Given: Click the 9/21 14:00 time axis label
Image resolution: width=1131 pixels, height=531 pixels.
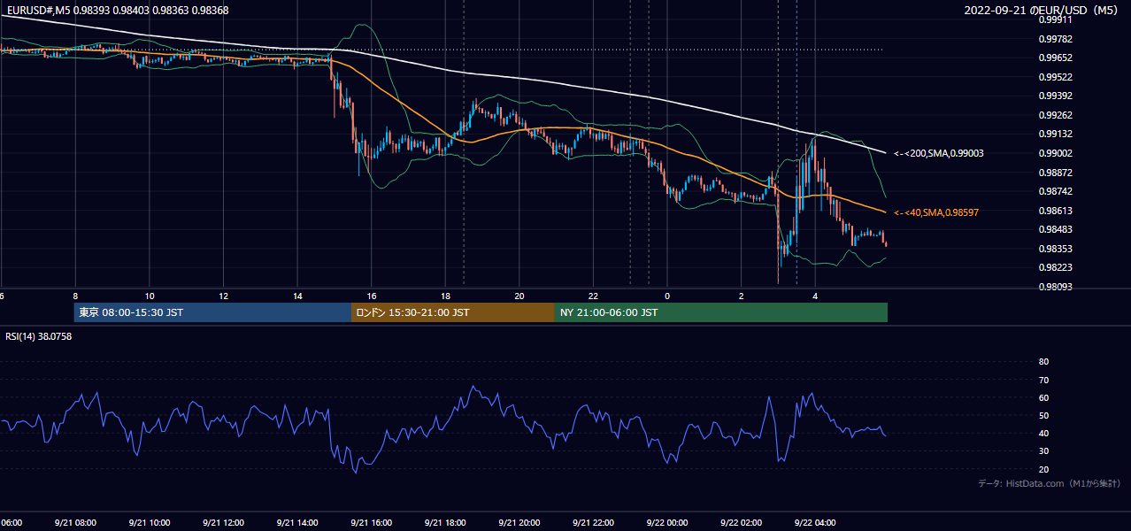Looking at the screenshot, I should [x=296, y=523].
